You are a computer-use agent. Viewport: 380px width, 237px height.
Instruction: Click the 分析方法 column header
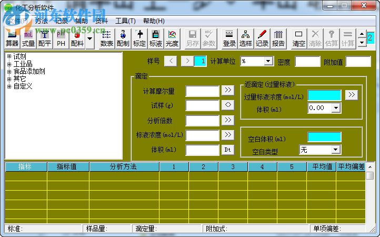click(124, 167)
